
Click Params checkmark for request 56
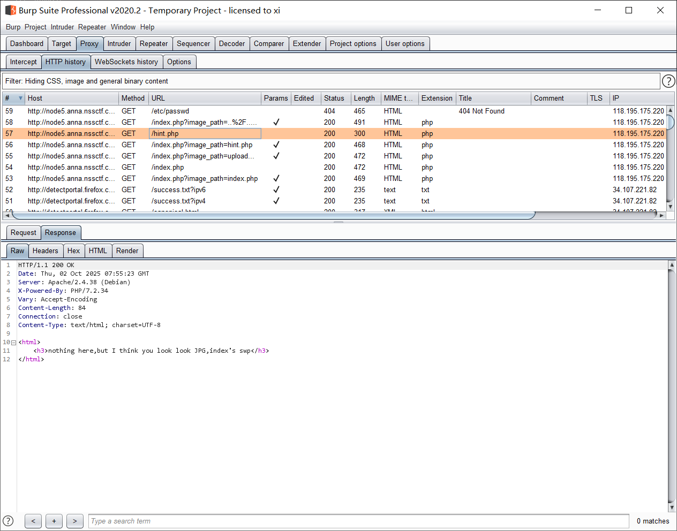[x=276, y=145]
